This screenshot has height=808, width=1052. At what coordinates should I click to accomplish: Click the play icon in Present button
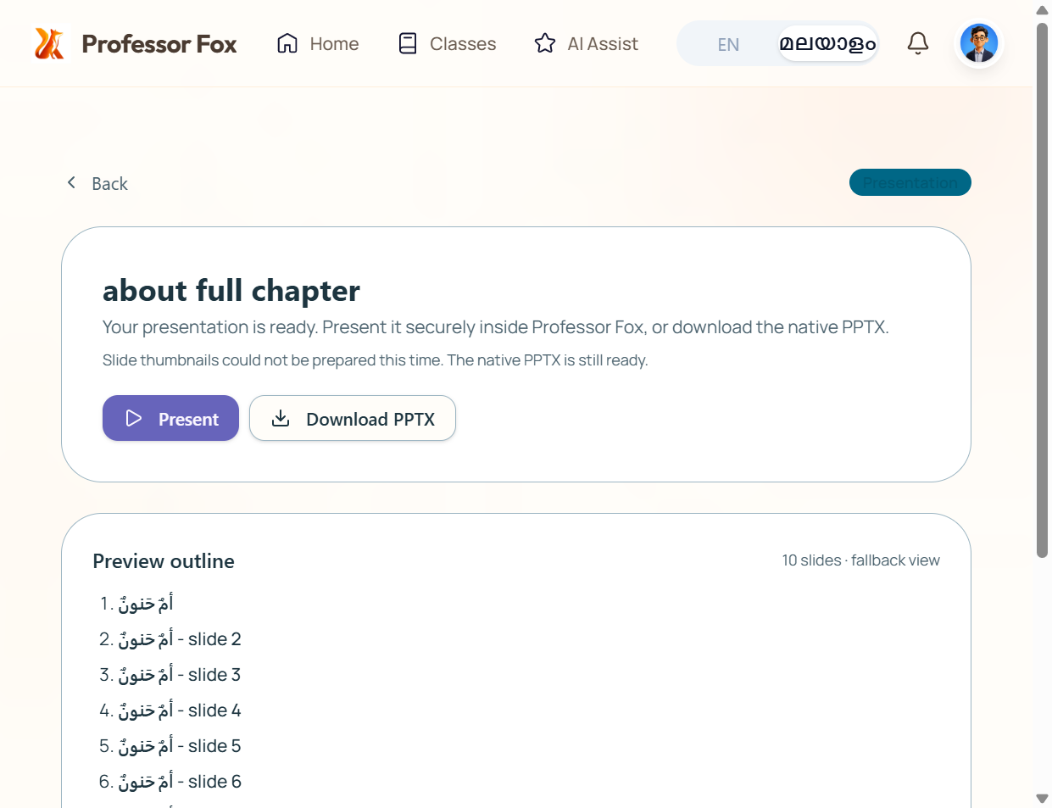coord(134,418)
